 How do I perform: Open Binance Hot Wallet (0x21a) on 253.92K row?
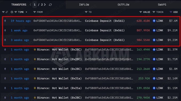[59, 78]
